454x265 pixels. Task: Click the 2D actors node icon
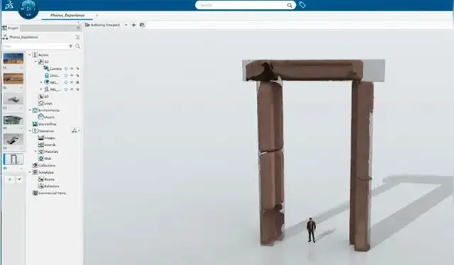coord(41,96)
